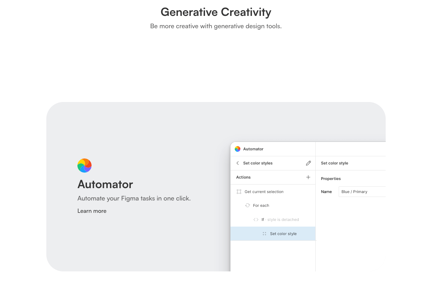Click the Automator panel title text
This screenshot has height=282, width=438.
pyautogui.click(x=253, y=149)
